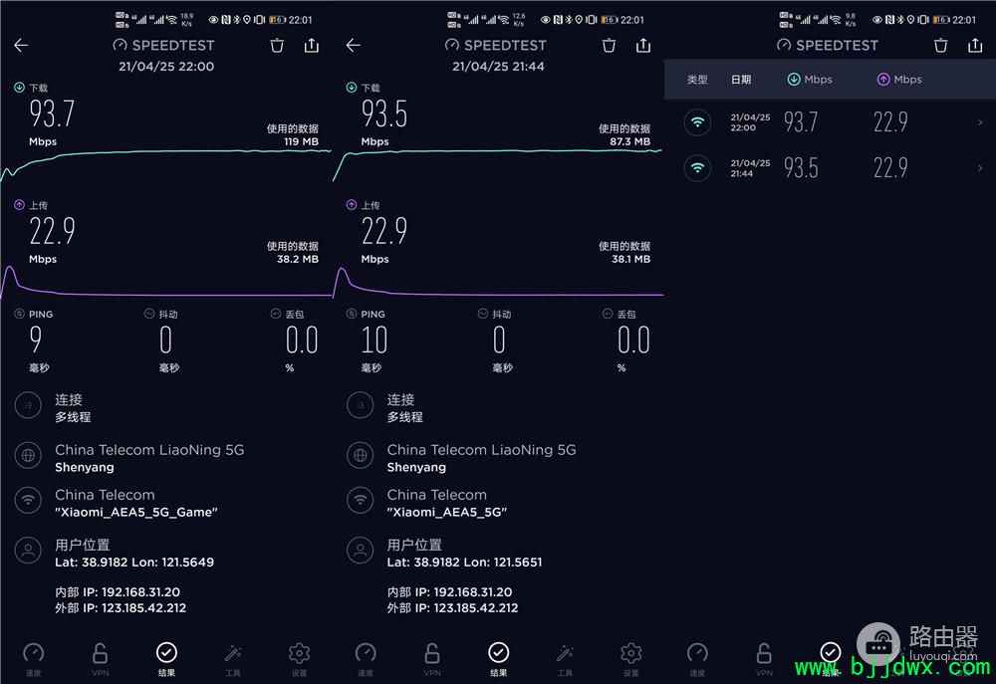Tap the PING icon above 10 ms
Image resolution: width=996 pixels, height=684 pixels.
352,314
